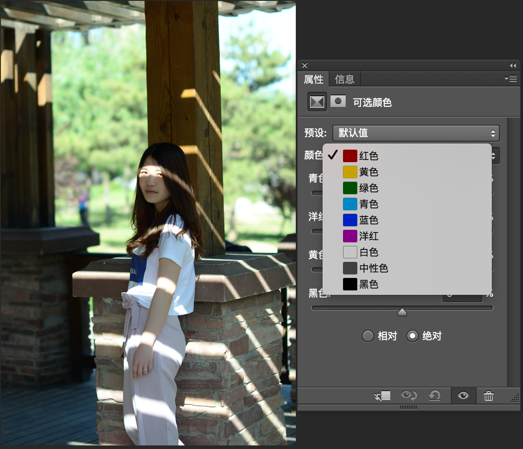Toggle layer visibility eye icon
The width and height of the screenshot is (523, 449).
pos(463,396)
